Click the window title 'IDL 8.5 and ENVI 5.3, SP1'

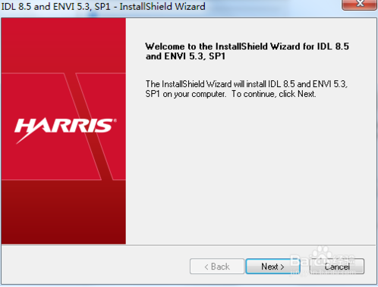click(x=56, y=6)
